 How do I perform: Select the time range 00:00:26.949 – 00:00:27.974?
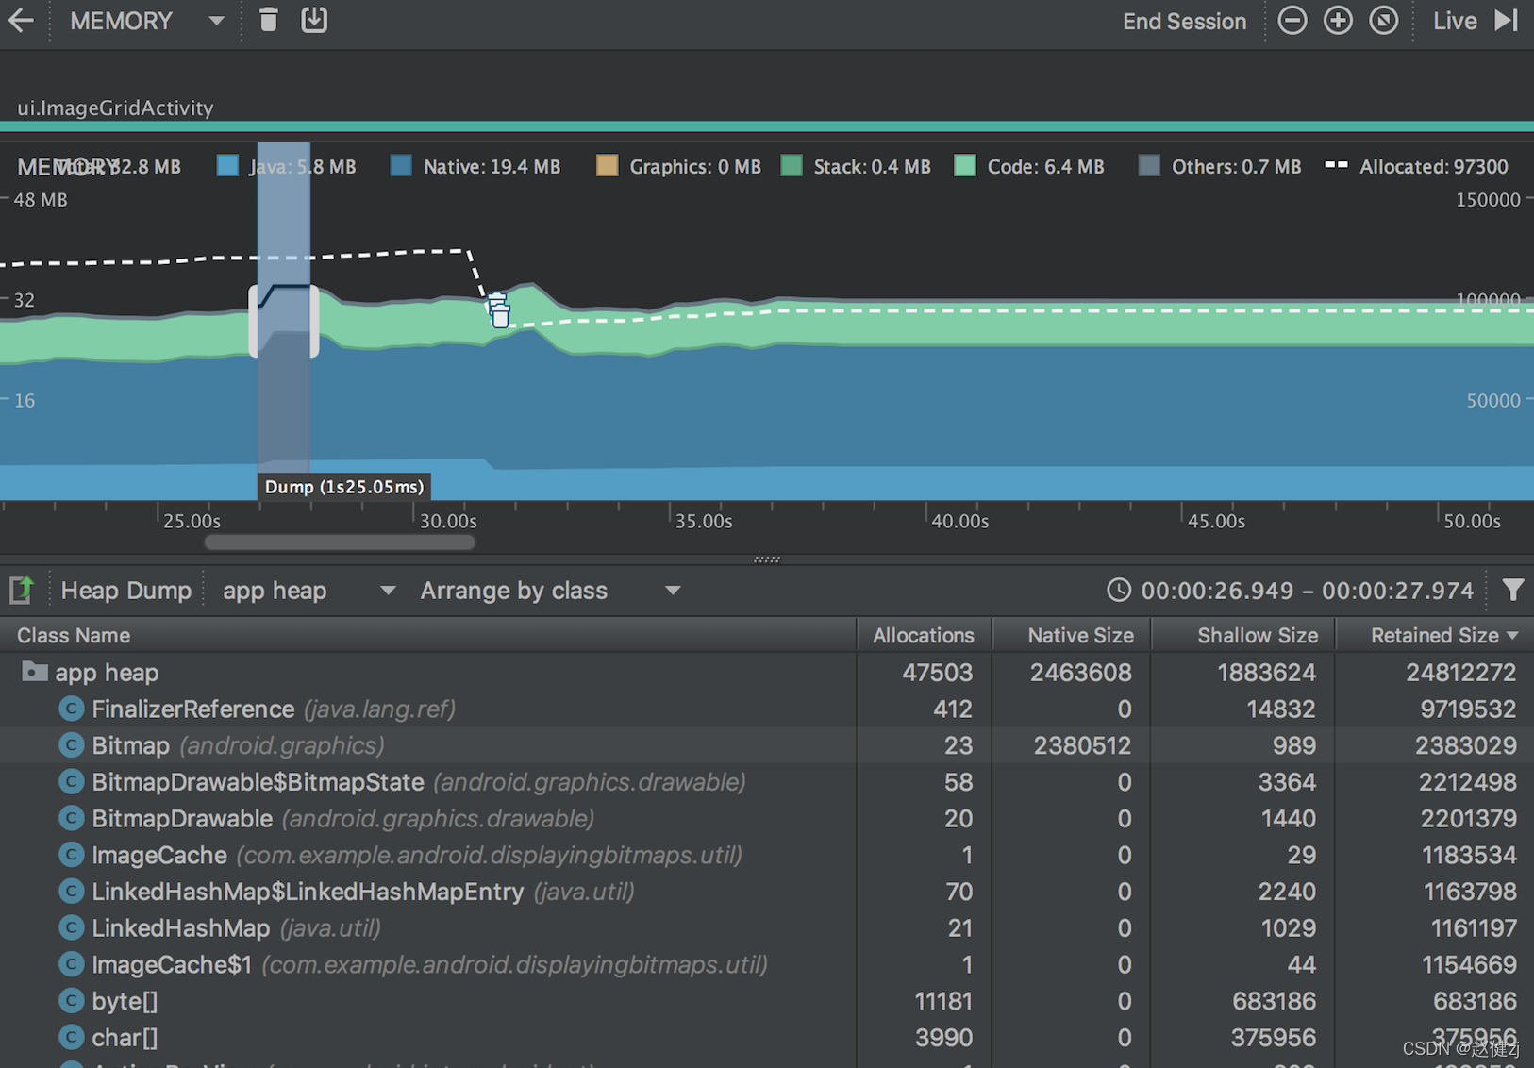(1307, 591)
